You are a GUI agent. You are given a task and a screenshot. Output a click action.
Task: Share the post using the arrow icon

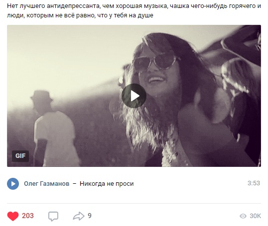click(79, 216)
